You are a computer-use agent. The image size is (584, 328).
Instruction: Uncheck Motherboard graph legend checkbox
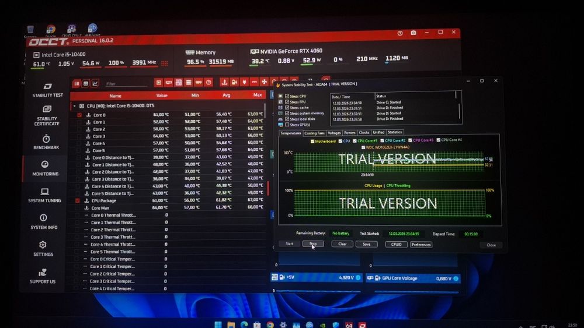pyautogui.click(x=312, y=141)
